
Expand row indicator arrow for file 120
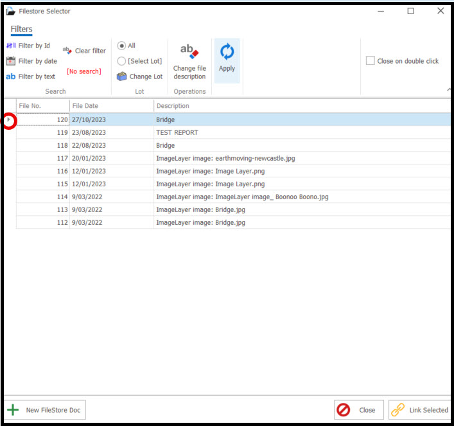click(x=9, y=120)
